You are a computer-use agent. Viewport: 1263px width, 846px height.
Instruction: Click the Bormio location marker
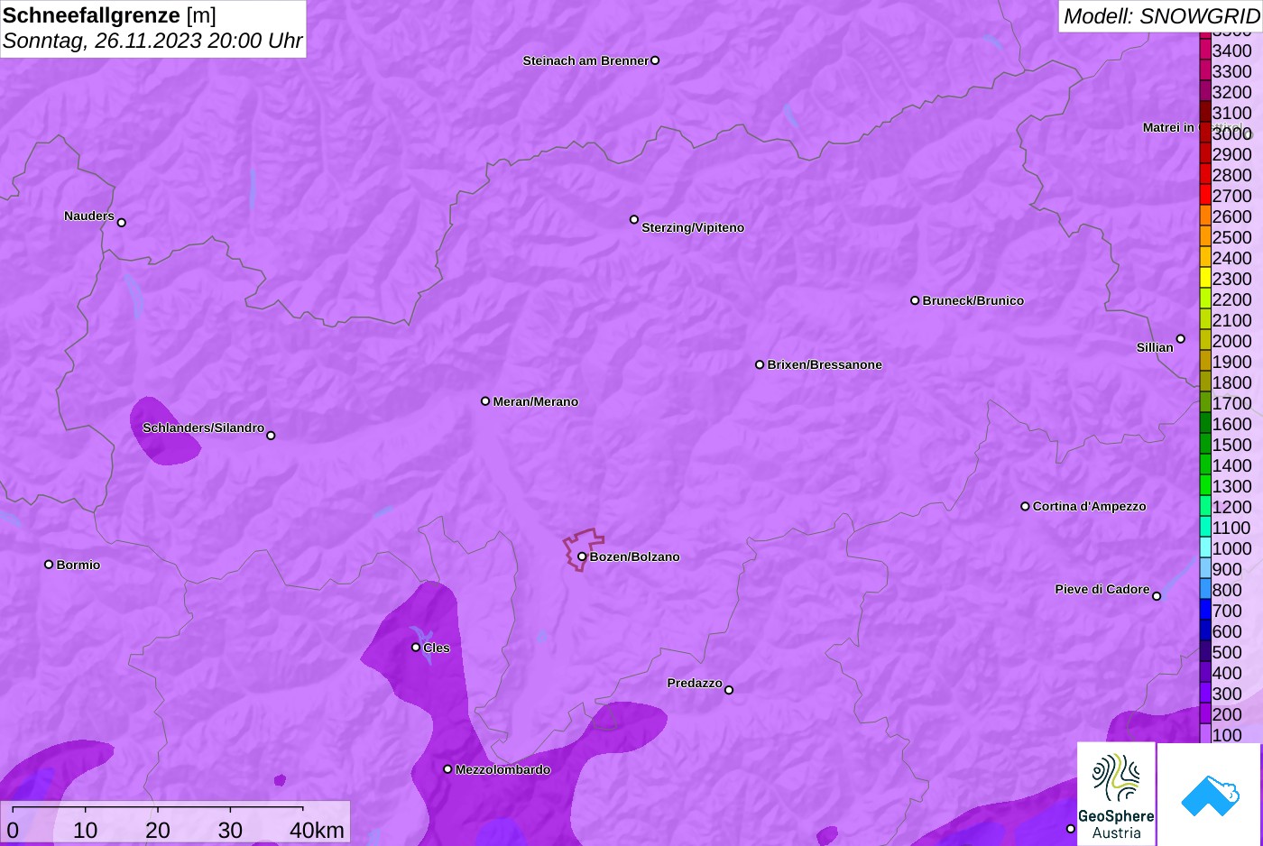point(49,565)
